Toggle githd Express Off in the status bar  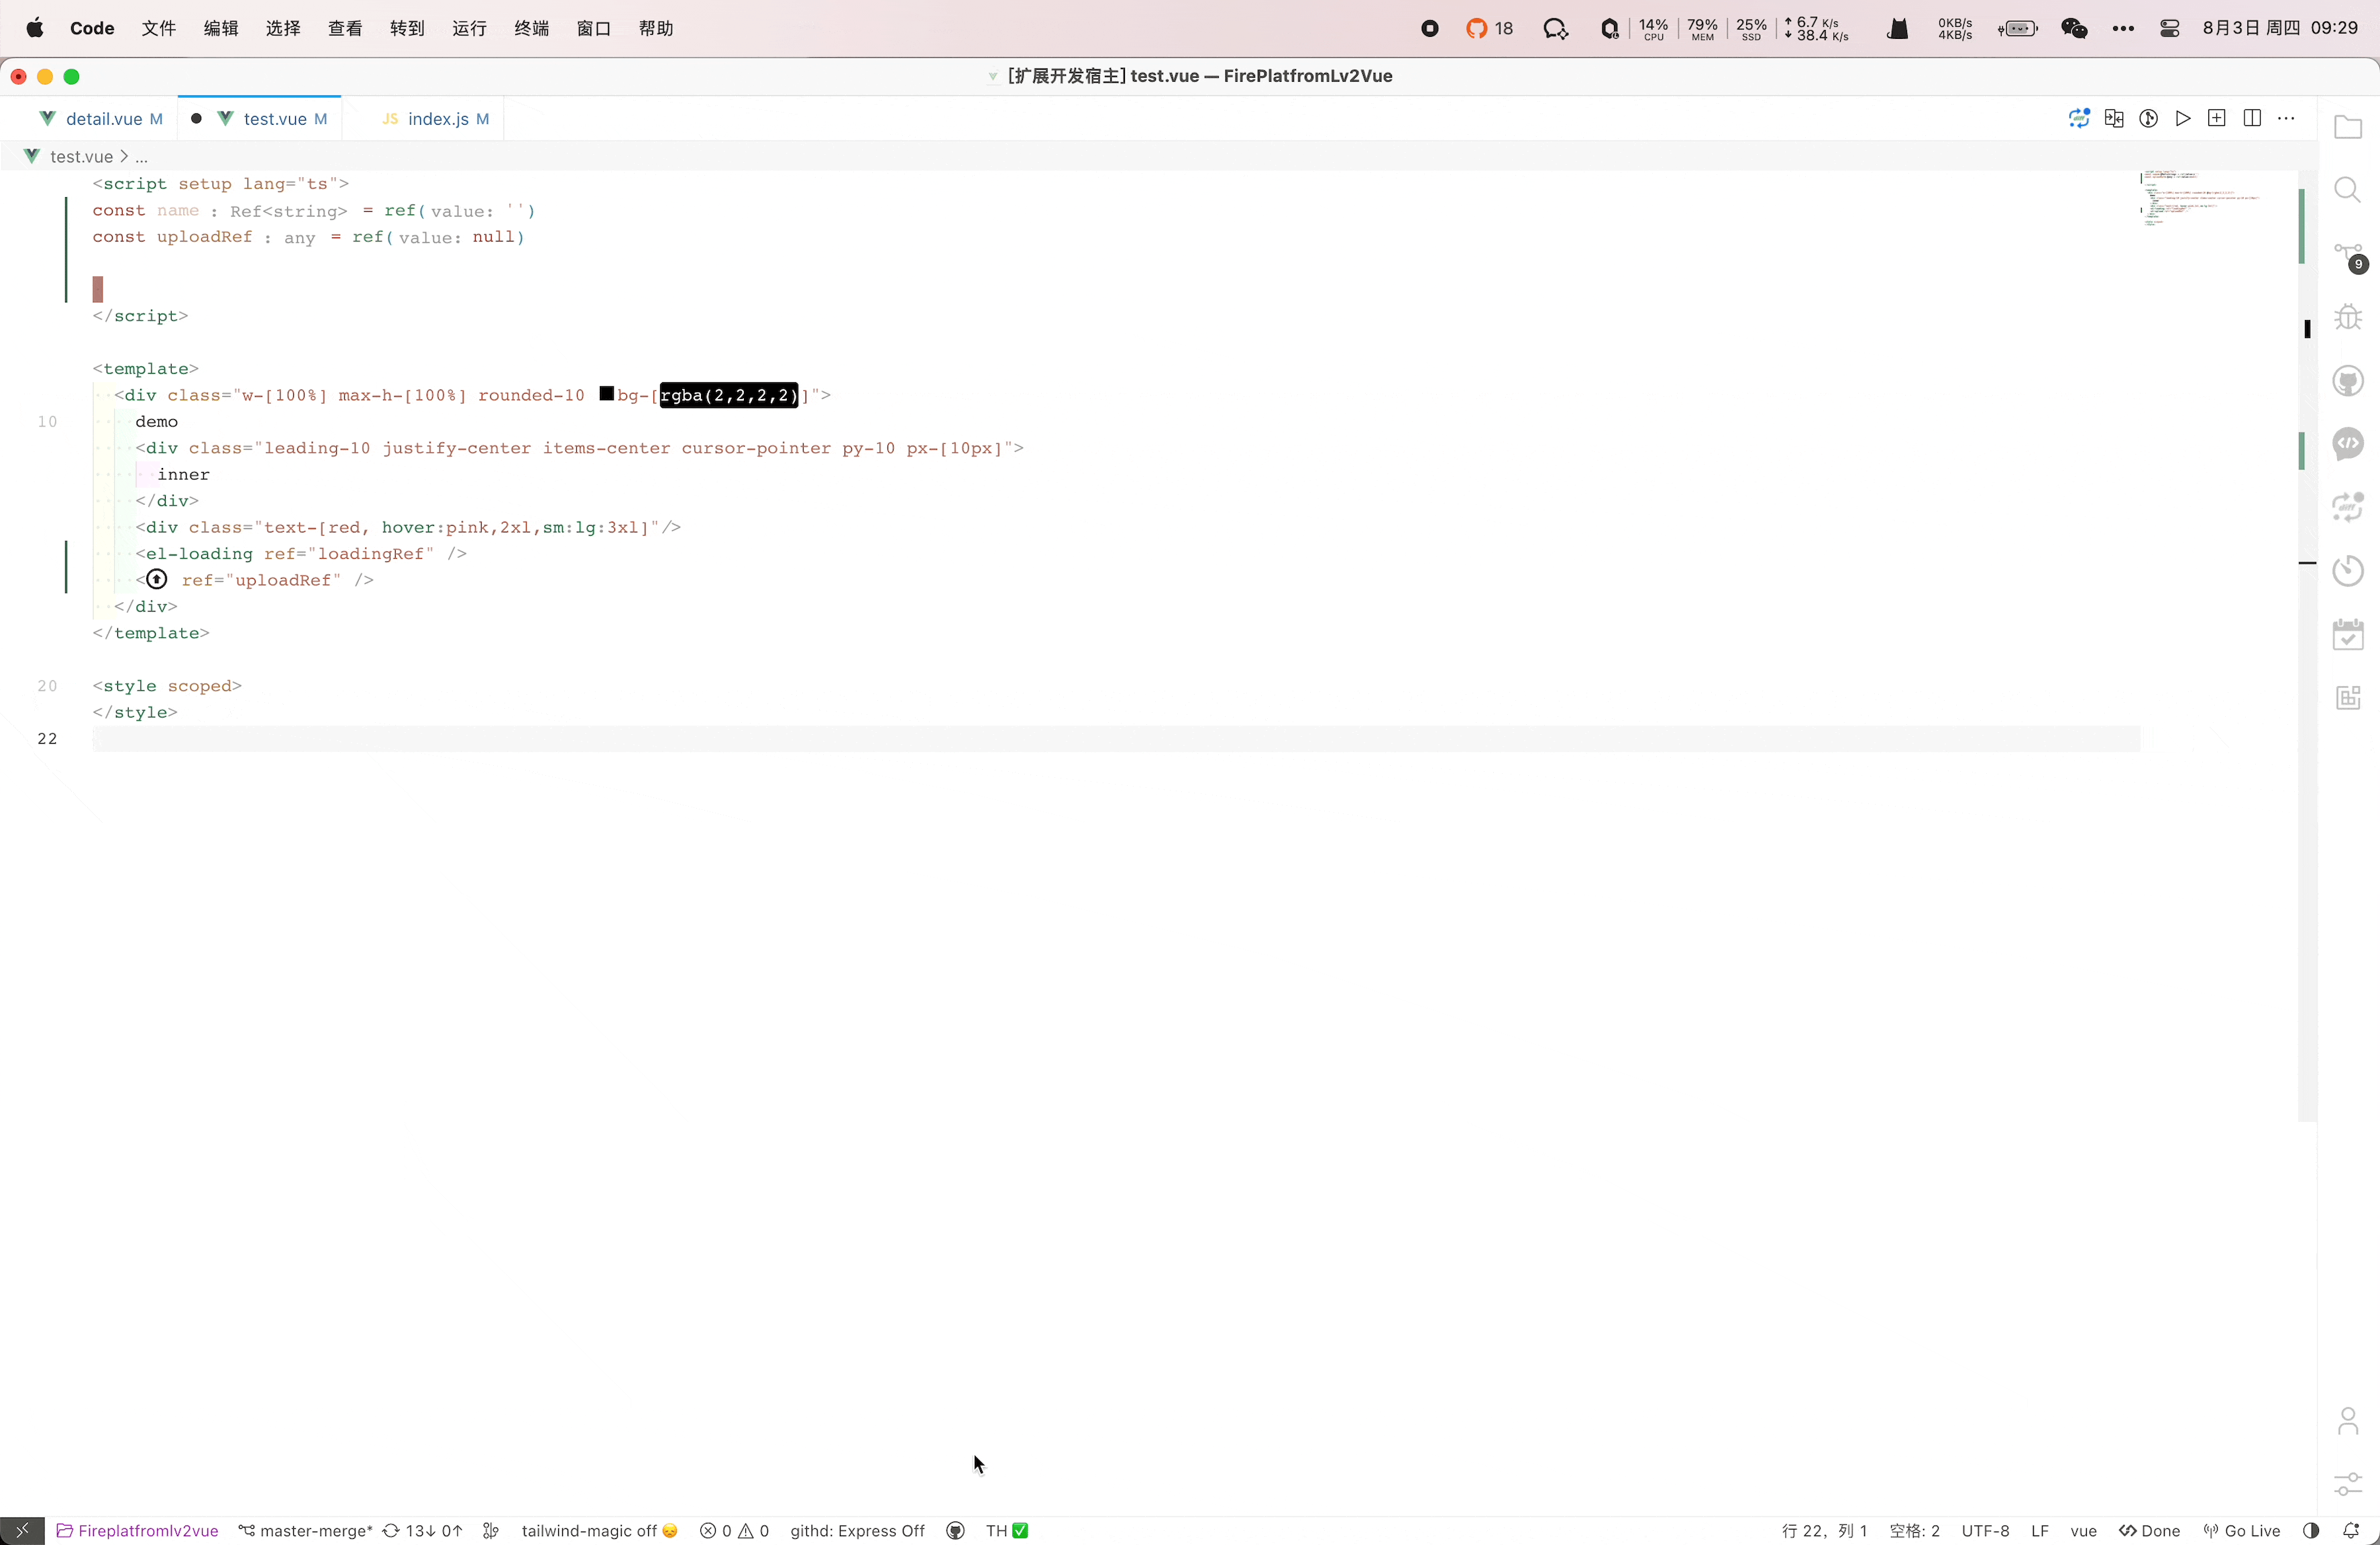click(x=858, y=1531)
